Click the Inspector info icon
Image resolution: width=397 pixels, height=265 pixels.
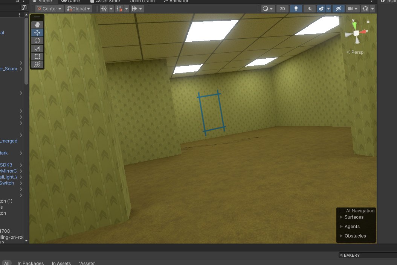coord(383,1)
